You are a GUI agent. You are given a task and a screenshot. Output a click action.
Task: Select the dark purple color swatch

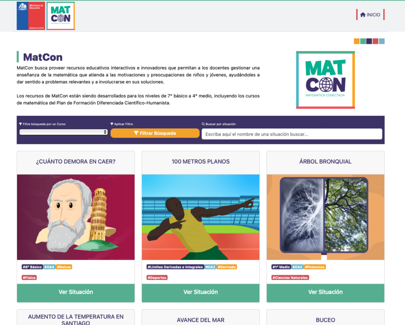[369, 41]
